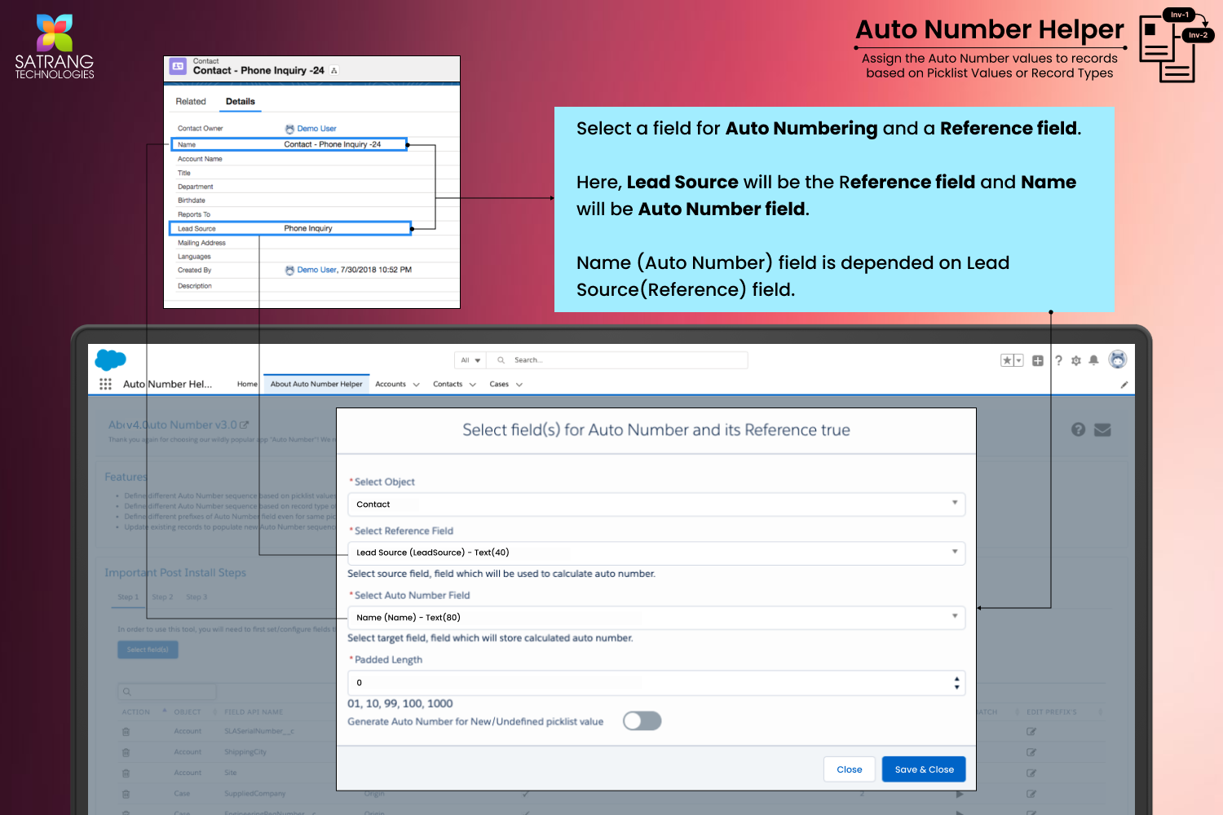
Task: Click the Salesforce cloud logo
Action: pos(110,359)
